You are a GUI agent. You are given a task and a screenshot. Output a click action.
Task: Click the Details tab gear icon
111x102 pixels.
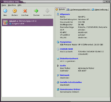click(57, 9)
